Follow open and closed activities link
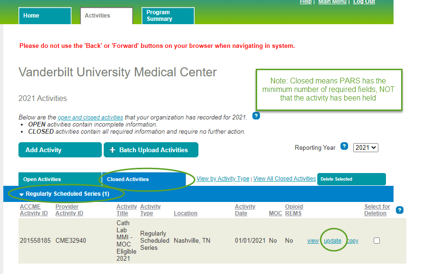The image size is (421, 274). (90, 118)
